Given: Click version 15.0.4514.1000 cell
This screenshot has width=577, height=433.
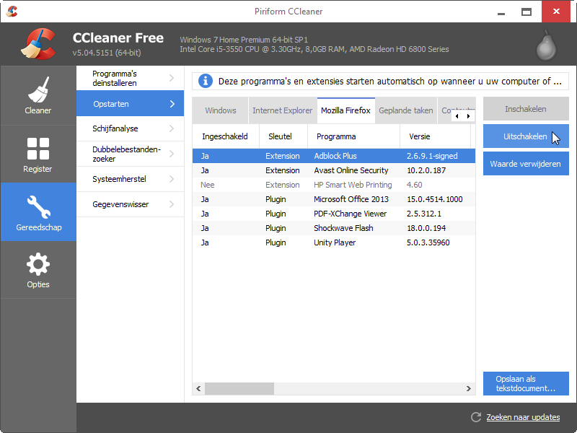Looking at the screenshot, I should click(435, 199).
